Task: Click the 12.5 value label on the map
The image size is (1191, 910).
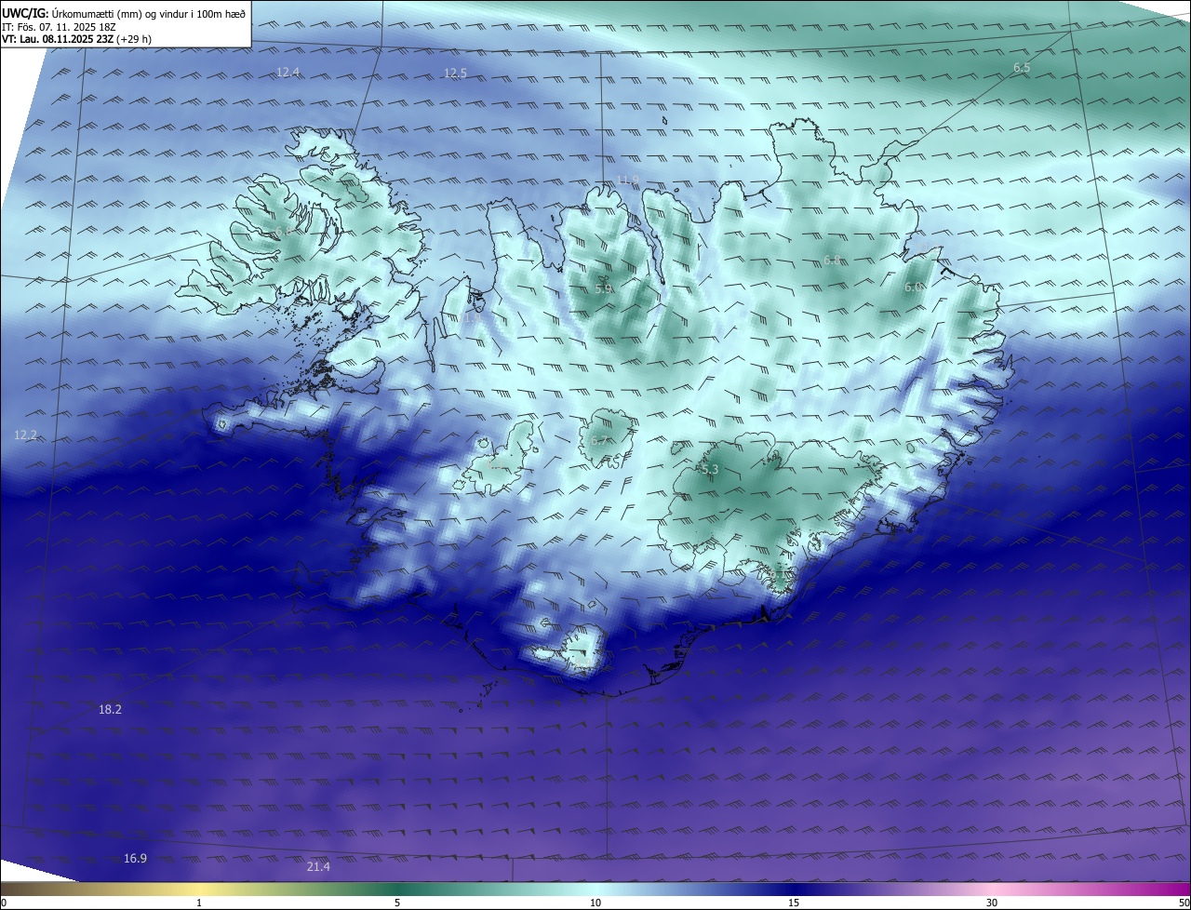Action: pos(455,74)
